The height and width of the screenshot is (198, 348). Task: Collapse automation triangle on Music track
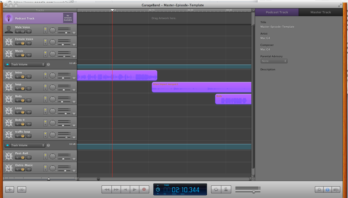click(74, 56)
